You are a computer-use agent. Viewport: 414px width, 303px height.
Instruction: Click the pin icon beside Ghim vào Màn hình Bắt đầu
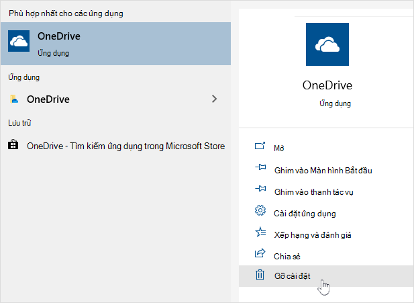coord(260,167)
